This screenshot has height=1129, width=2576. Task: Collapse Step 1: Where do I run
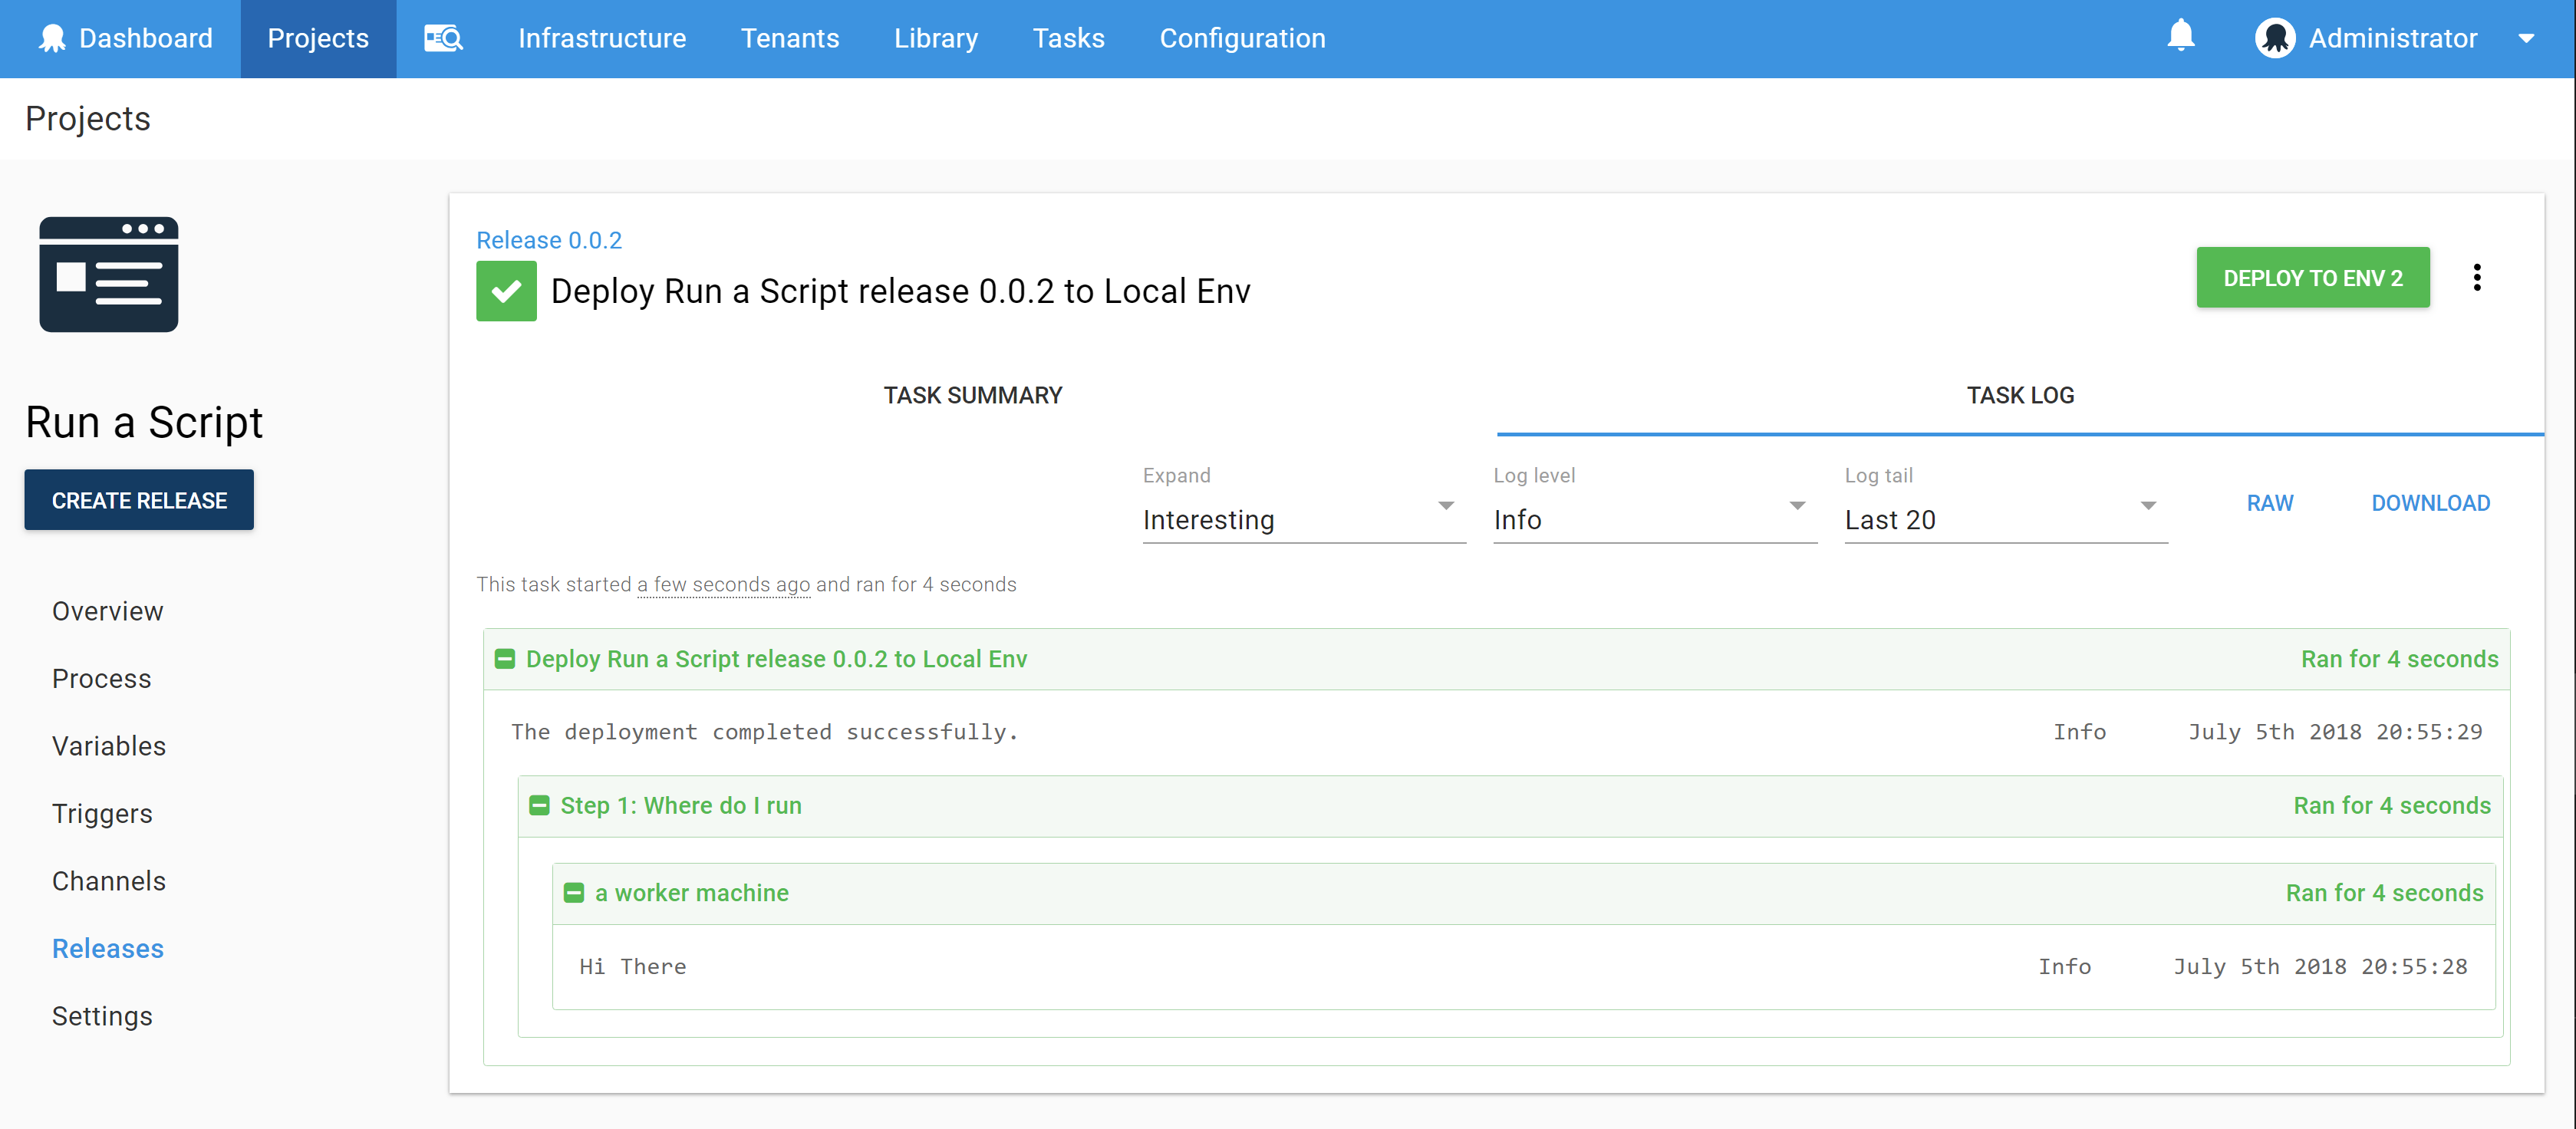[539, 805]
